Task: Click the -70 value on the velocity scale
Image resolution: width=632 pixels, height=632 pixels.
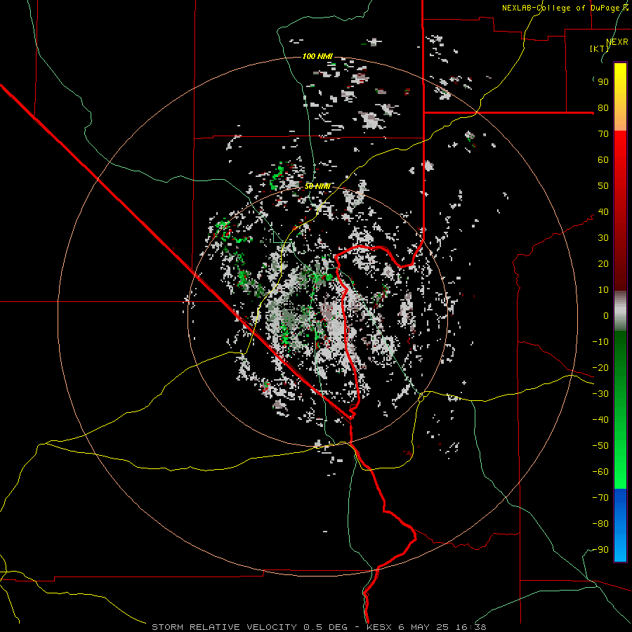Action: click(600, 498)
